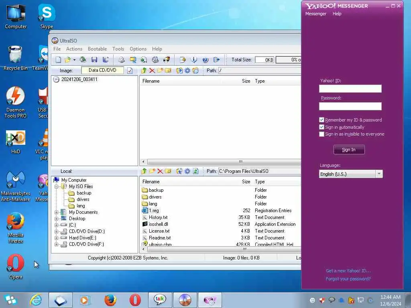Image resolution: width=411 pixels, height=308 pixels.
Task: Click the red X delete icon in the image pane toolbar
Action: pos(152,71)
